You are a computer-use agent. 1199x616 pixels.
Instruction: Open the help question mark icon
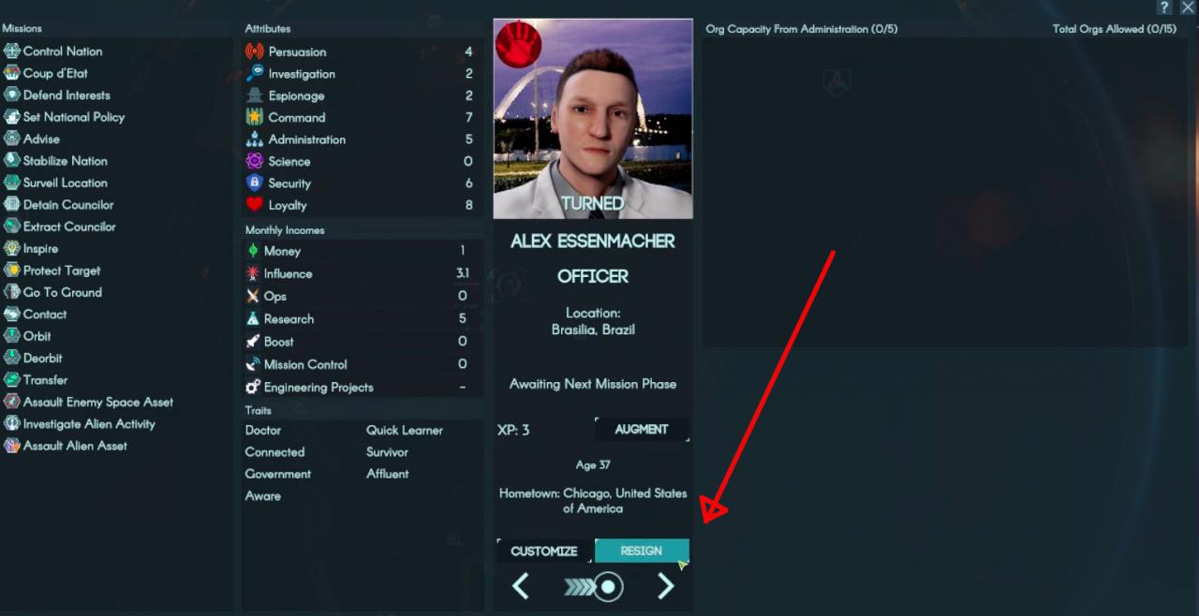[1164, 7]
